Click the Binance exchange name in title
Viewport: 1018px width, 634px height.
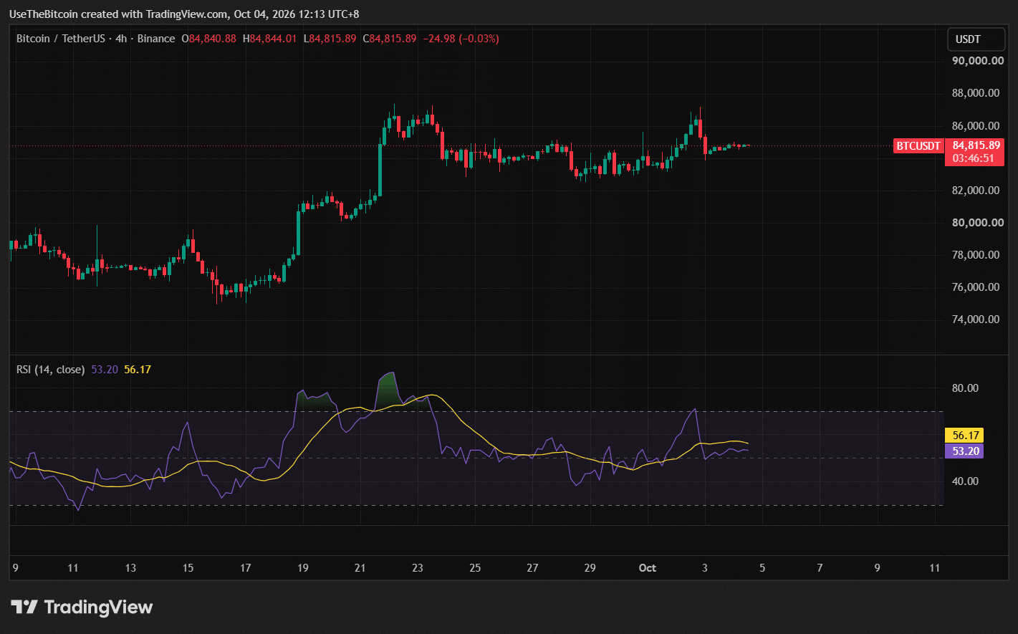[155, 39]
